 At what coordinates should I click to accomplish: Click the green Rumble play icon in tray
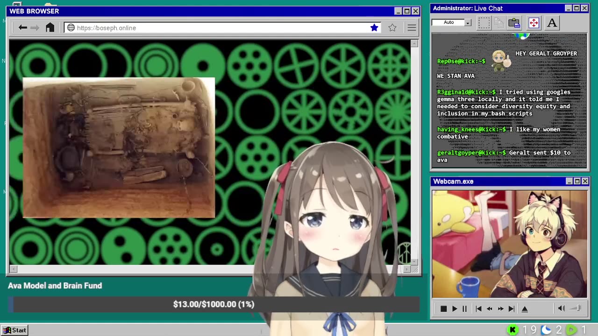pos(571,330)
